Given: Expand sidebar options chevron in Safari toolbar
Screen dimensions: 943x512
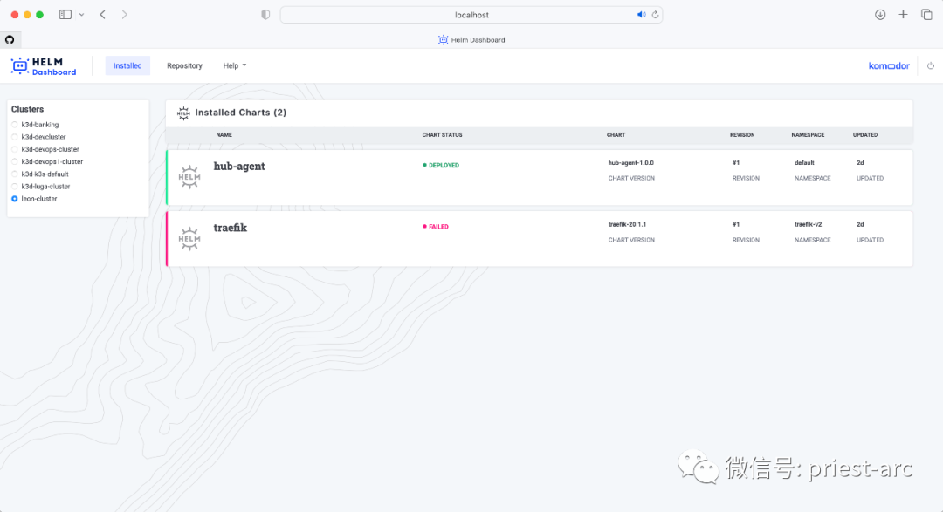Looking at the screenshot, I should 81,15.
